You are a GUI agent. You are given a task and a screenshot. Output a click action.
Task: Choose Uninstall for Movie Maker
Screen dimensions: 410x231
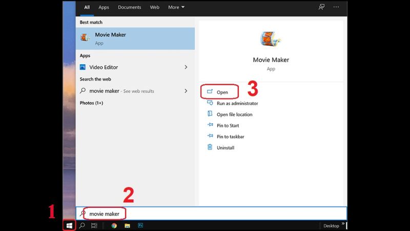pyautogui.click(x=225, y=148)
